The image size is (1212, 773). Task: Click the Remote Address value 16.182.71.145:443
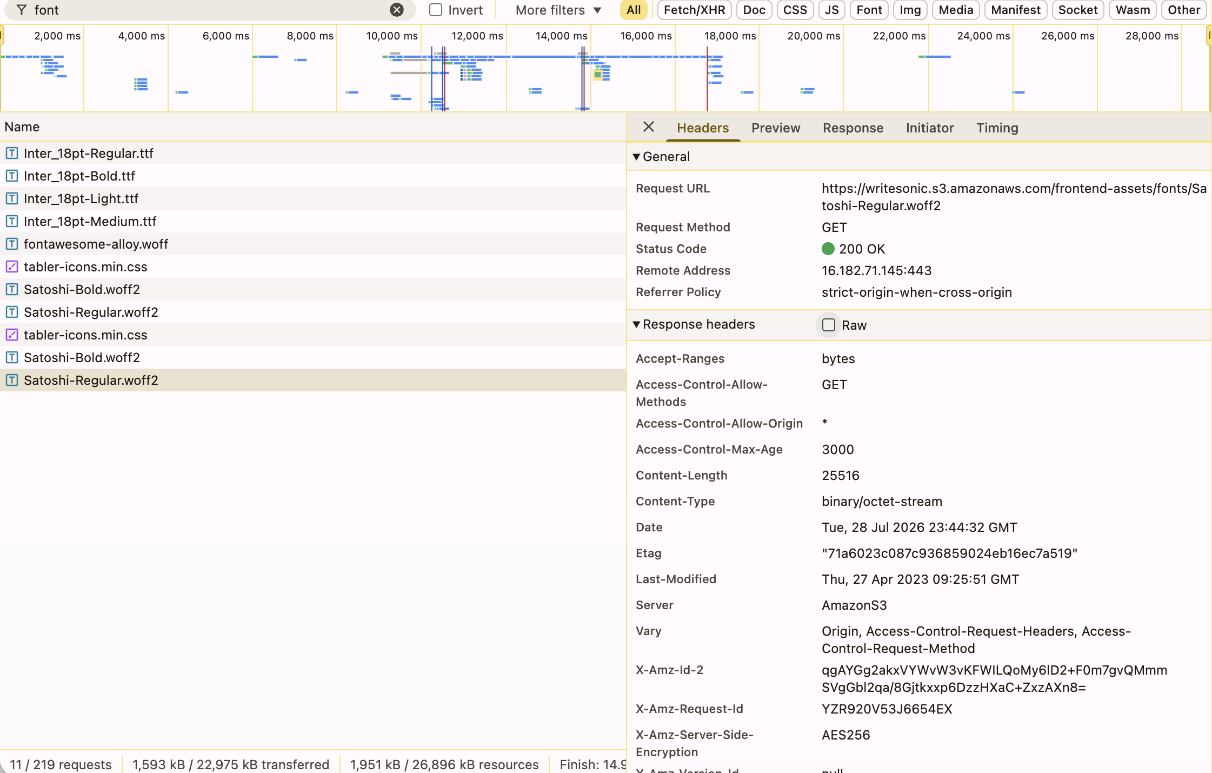pyautogui.click(x=876, y=270)
